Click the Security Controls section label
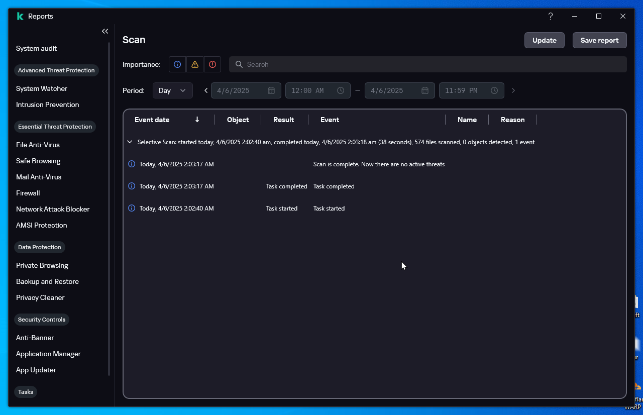Viewport: 643px width, 415px height. click(x=42, y=320)
